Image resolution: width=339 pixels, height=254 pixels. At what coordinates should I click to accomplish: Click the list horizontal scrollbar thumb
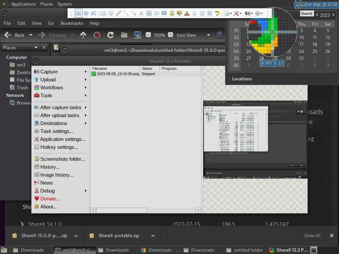pyautogui.click(x=121, y=210)
